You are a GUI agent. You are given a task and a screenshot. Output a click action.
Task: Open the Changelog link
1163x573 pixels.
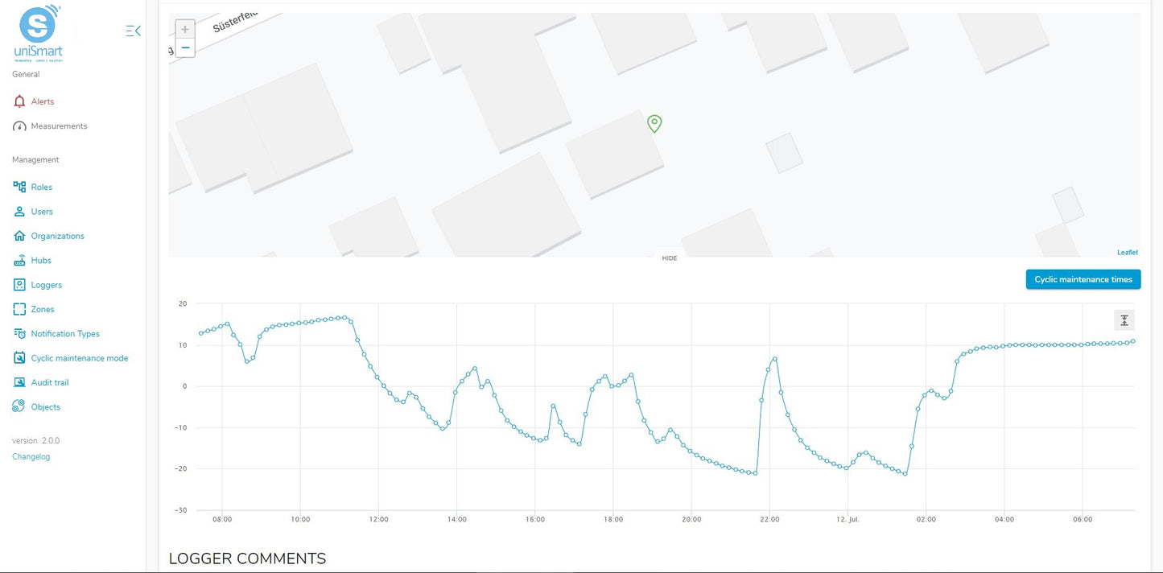click(31, 457)
